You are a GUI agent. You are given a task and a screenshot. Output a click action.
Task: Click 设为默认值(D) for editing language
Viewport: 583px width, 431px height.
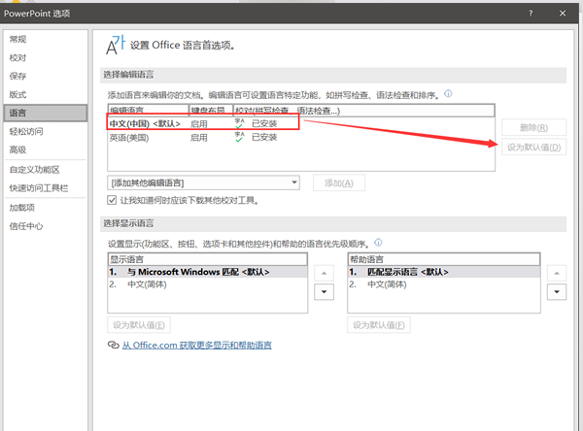click(x=533, y=148)
